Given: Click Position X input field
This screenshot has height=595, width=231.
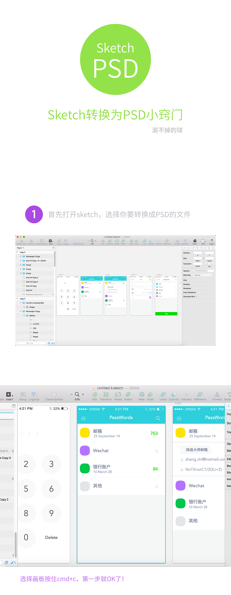Looking at the screenshot, I should point(198,253).
